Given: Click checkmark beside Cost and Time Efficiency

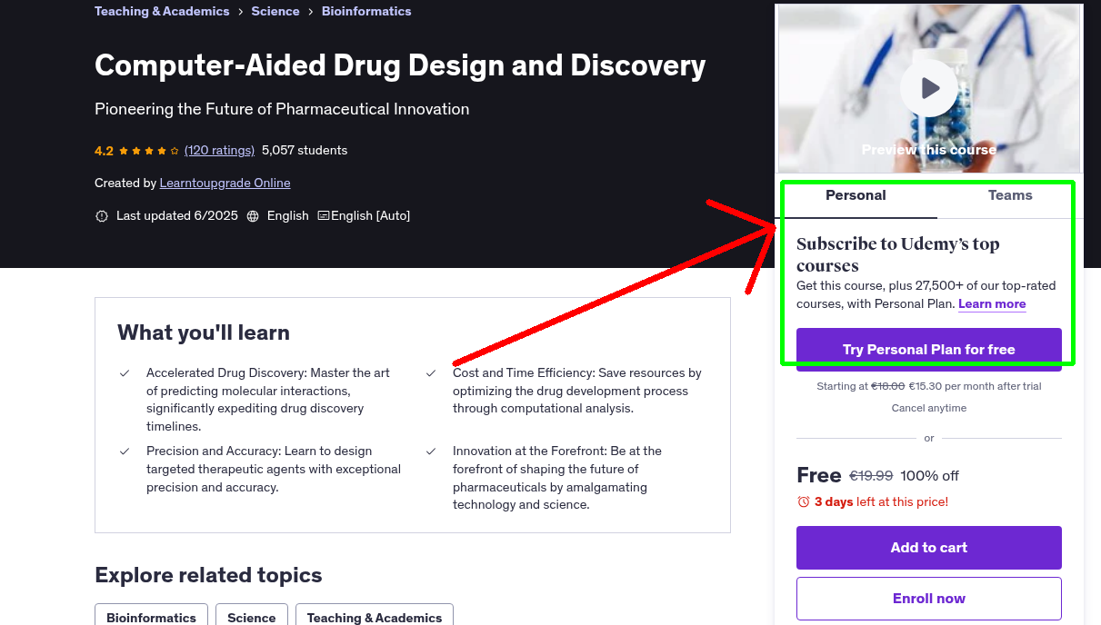Looking at the screenshot, I should point(431,373).
